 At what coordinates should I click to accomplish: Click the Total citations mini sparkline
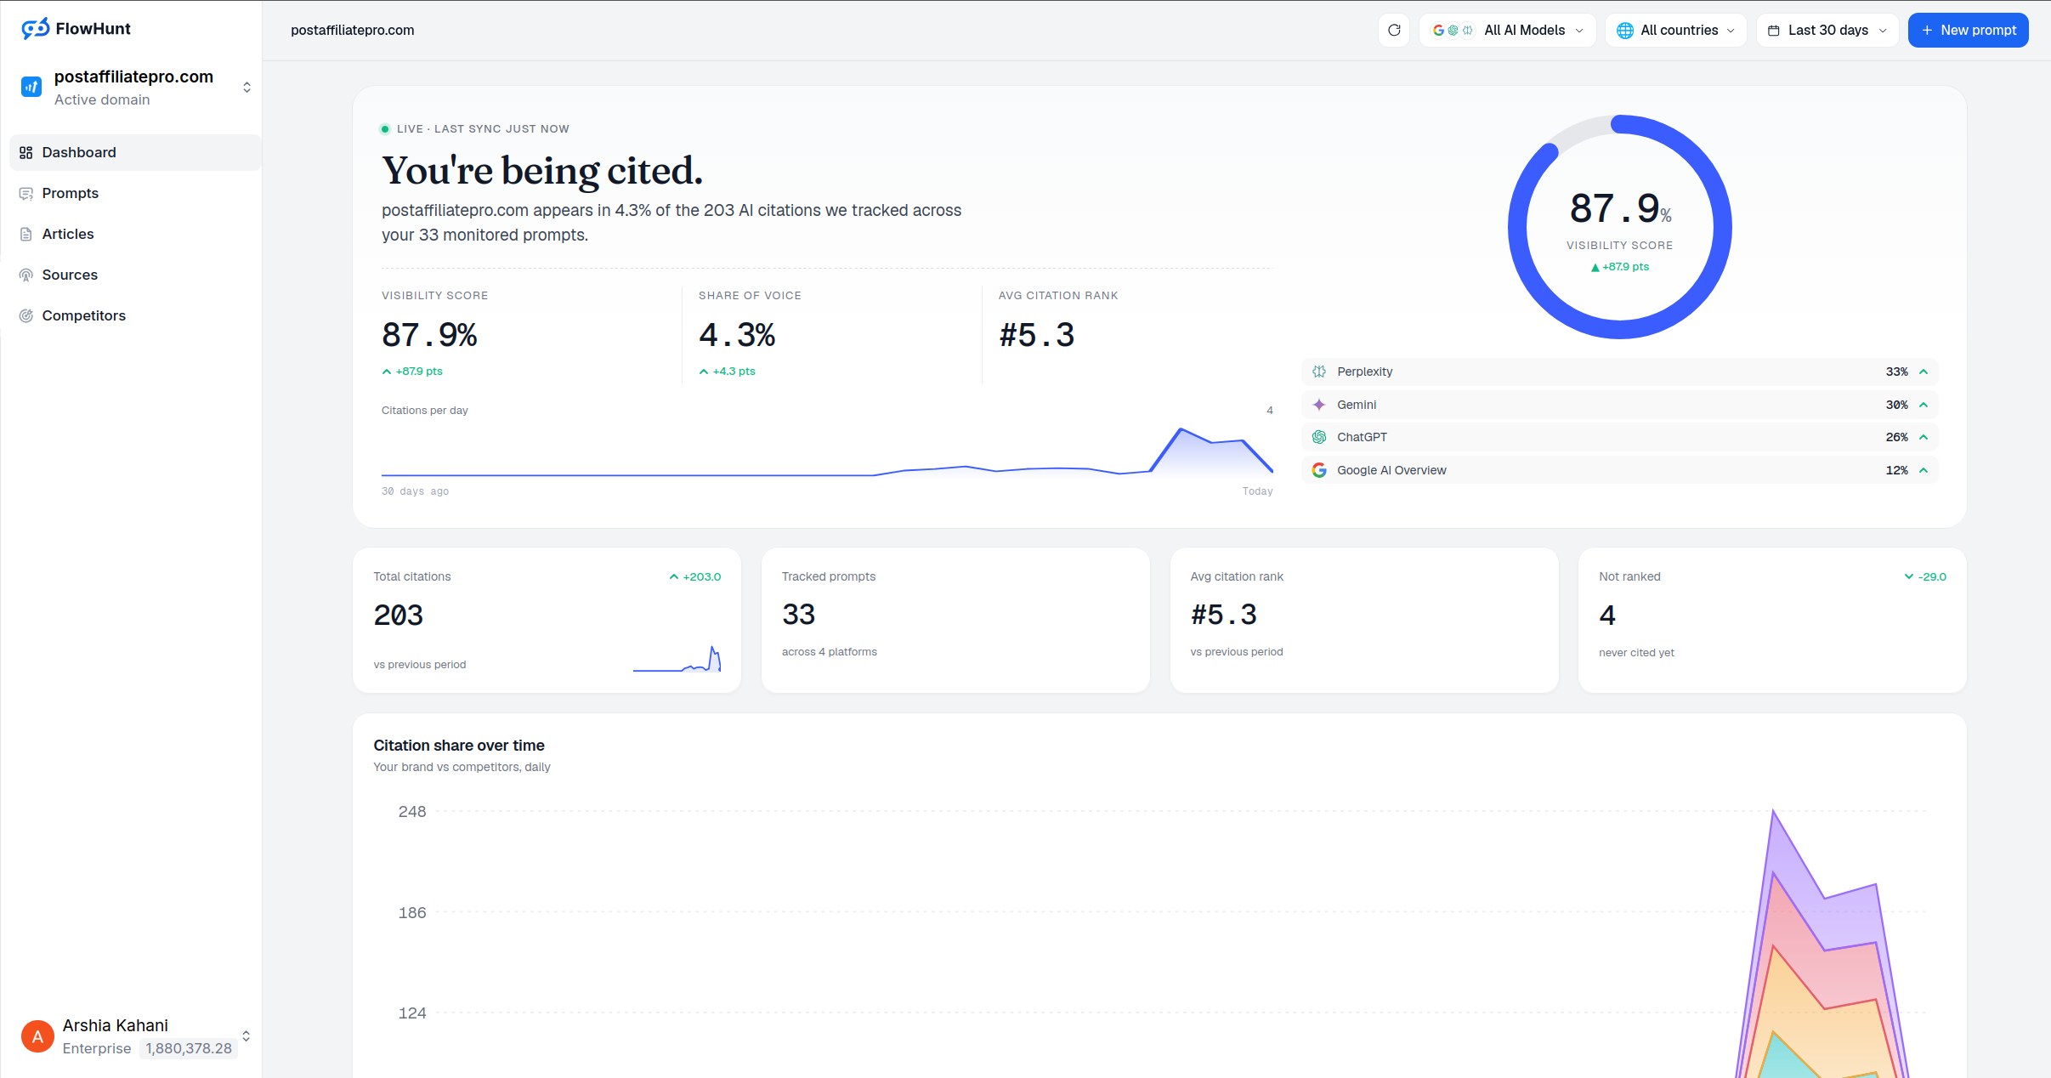[677, 659]
